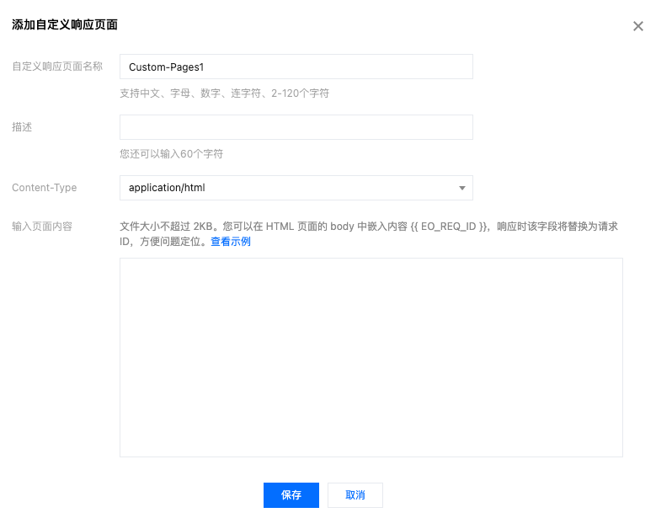
Task: Click the hint 支持中文、字母、数字、连字符
Action: click(224, 93)
